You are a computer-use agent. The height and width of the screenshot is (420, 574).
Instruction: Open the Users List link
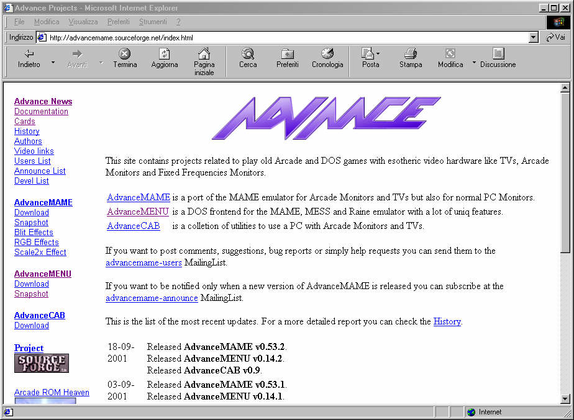point(32,161)
